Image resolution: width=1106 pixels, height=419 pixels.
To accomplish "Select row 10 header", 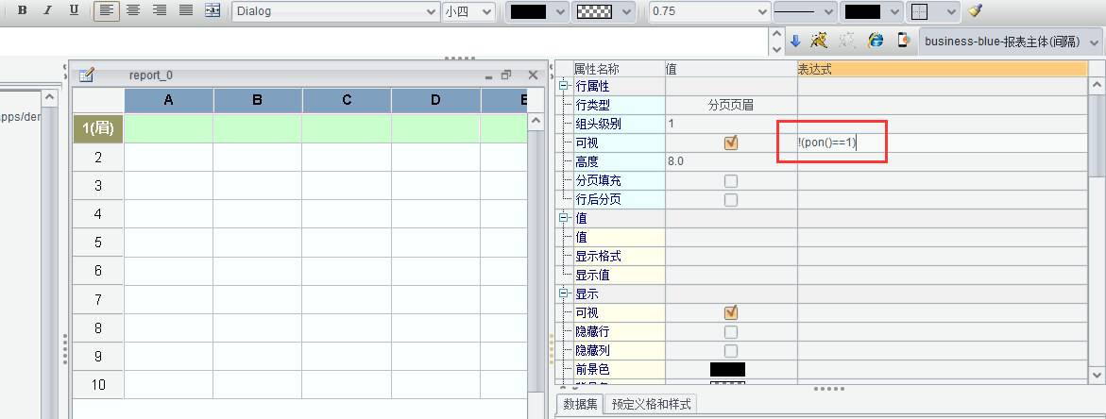I will [98, 384].
